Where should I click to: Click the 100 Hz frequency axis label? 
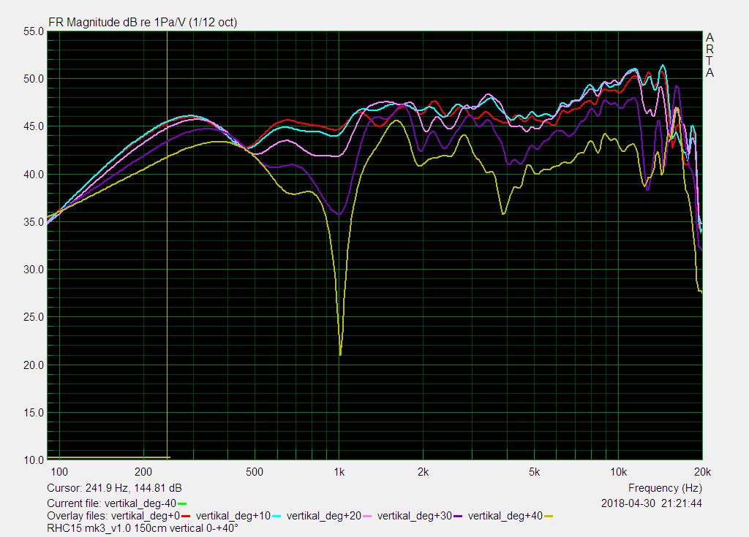pyautogui.click(x=59, y=472)
